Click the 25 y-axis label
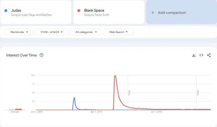This screenshot has width=217, height=127. pos(34,101)
